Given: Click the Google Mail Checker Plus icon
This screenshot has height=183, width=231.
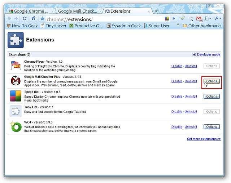Looking at the screenshot, I should point(16,80).
